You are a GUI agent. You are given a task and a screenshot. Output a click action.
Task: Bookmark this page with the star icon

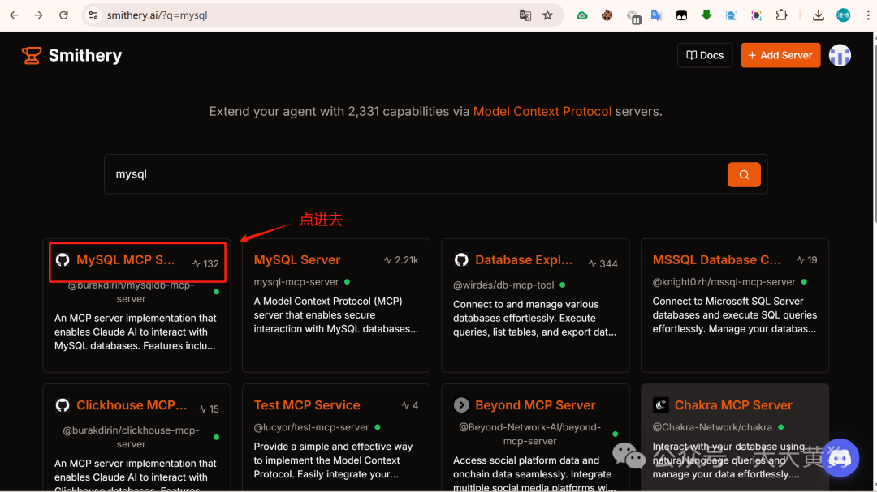(547, 15)
